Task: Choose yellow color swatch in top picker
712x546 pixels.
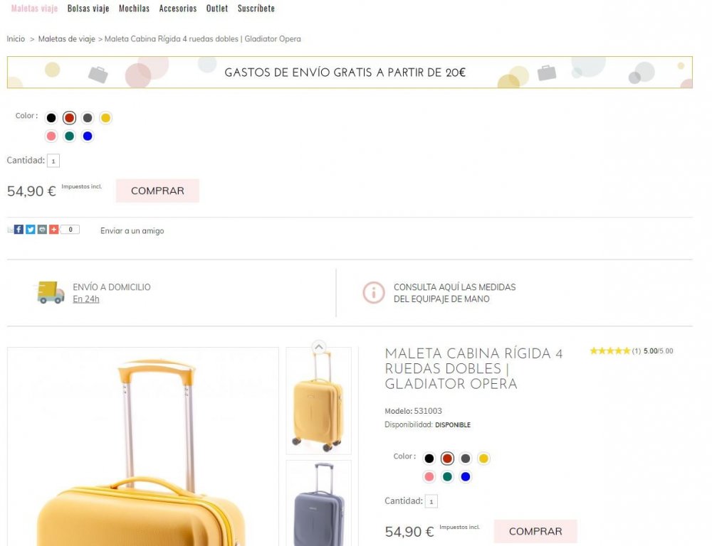Action: (x=105, y=118)
